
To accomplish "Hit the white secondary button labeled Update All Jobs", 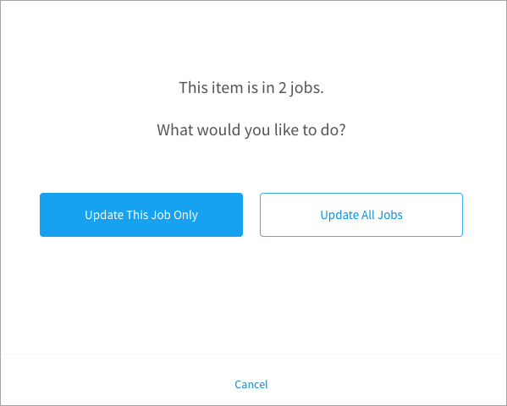I will [x=361, y=215].
